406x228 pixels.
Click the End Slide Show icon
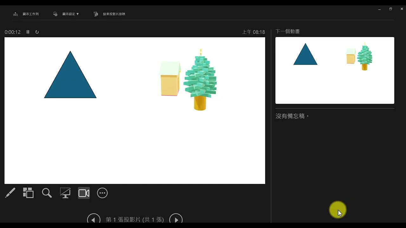coord(96,14)
